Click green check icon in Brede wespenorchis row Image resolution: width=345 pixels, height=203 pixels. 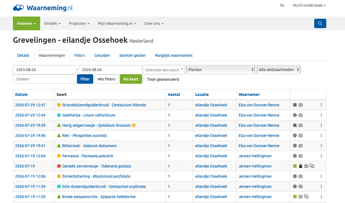(295, 197)
